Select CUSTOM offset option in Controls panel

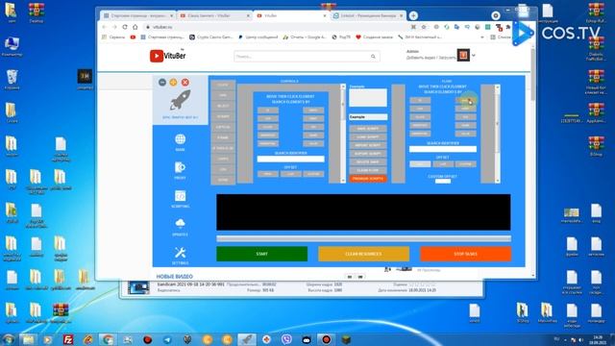pyautogui.click(x=313, y=174)
